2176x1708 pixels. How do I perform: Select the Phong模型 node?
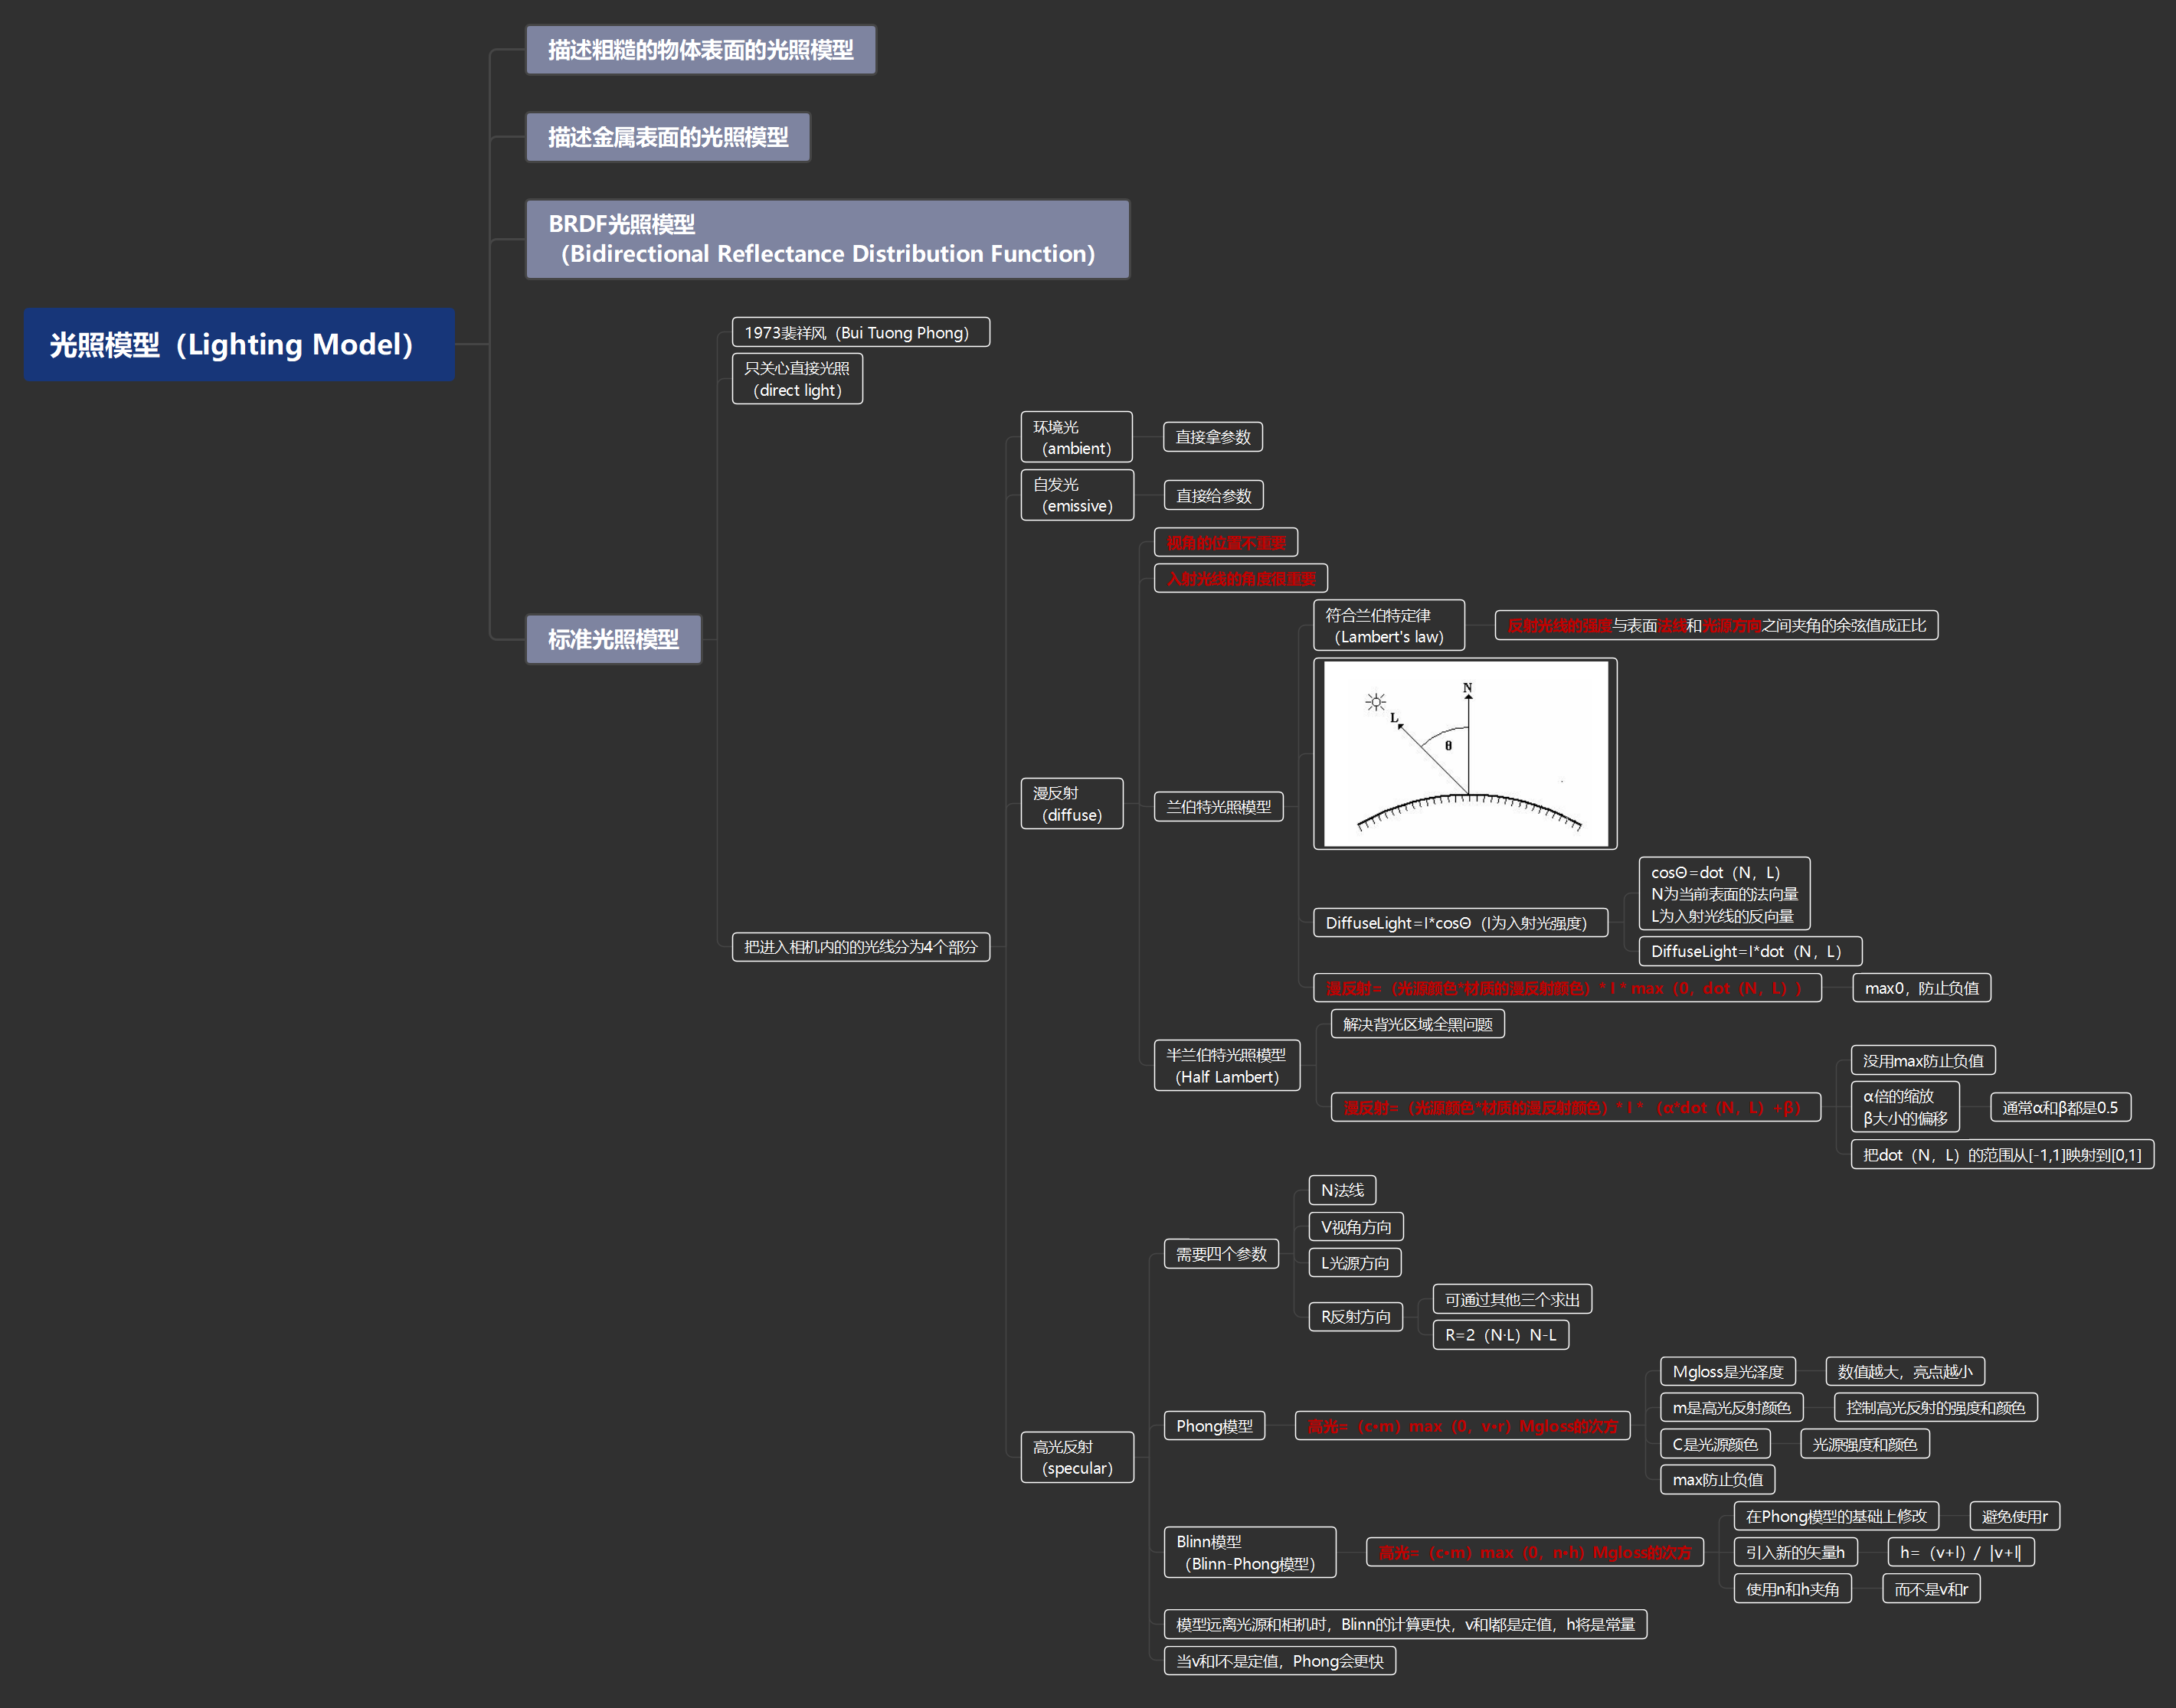[x=1215, y=1426]
